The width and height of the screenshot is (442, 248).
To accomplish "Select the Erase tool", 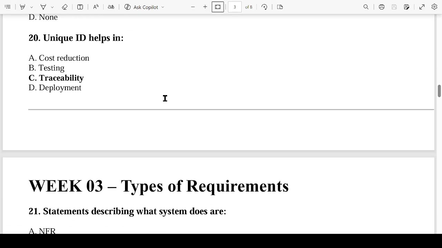I will (65, 7).
